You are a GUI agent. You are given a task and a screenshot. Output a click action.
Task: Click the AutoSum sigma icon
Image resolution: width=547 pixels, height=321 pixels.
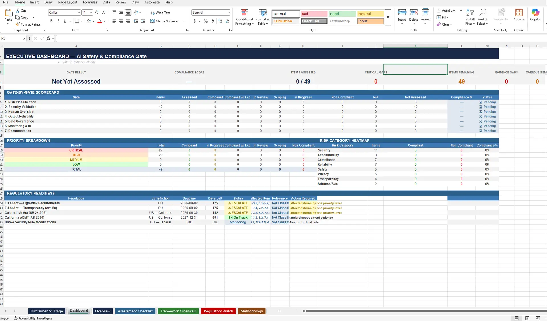pyautogui.click(x=439, y=11)
